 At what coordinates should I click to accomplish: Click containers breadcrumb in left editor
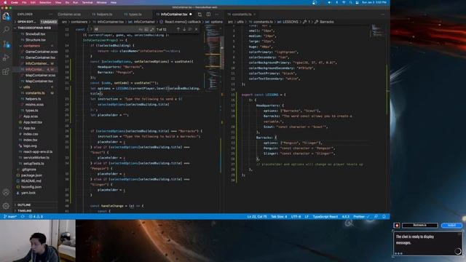pyautogui.click(x=79, y=22)
